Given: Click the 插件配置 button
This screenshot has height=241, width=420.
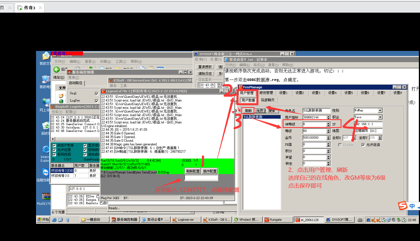Looking at the screenshot, I should coord(210,171).
